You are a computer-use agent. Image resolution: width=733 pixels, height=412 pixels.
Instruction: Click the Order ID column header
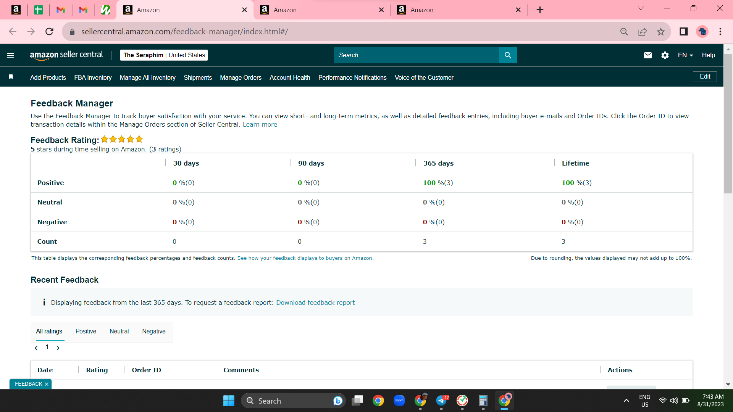(x=147, y=370)
